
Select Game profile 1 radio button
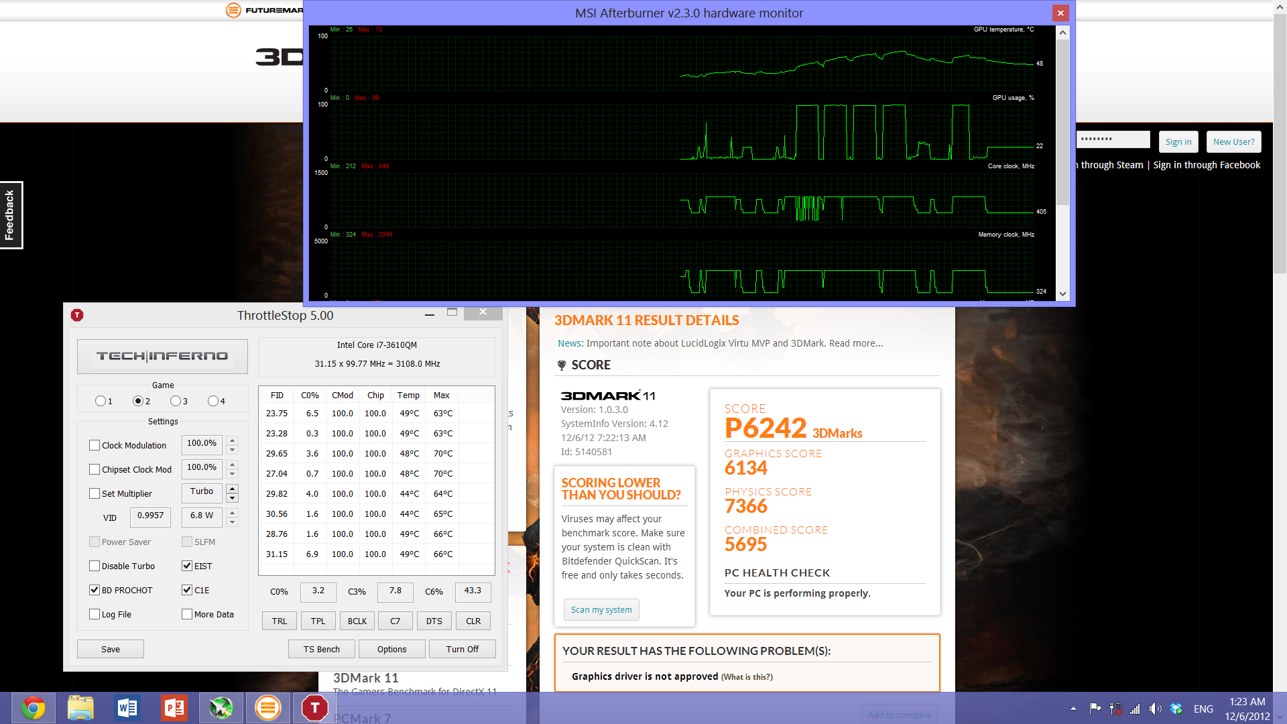[x=101, y=401]
